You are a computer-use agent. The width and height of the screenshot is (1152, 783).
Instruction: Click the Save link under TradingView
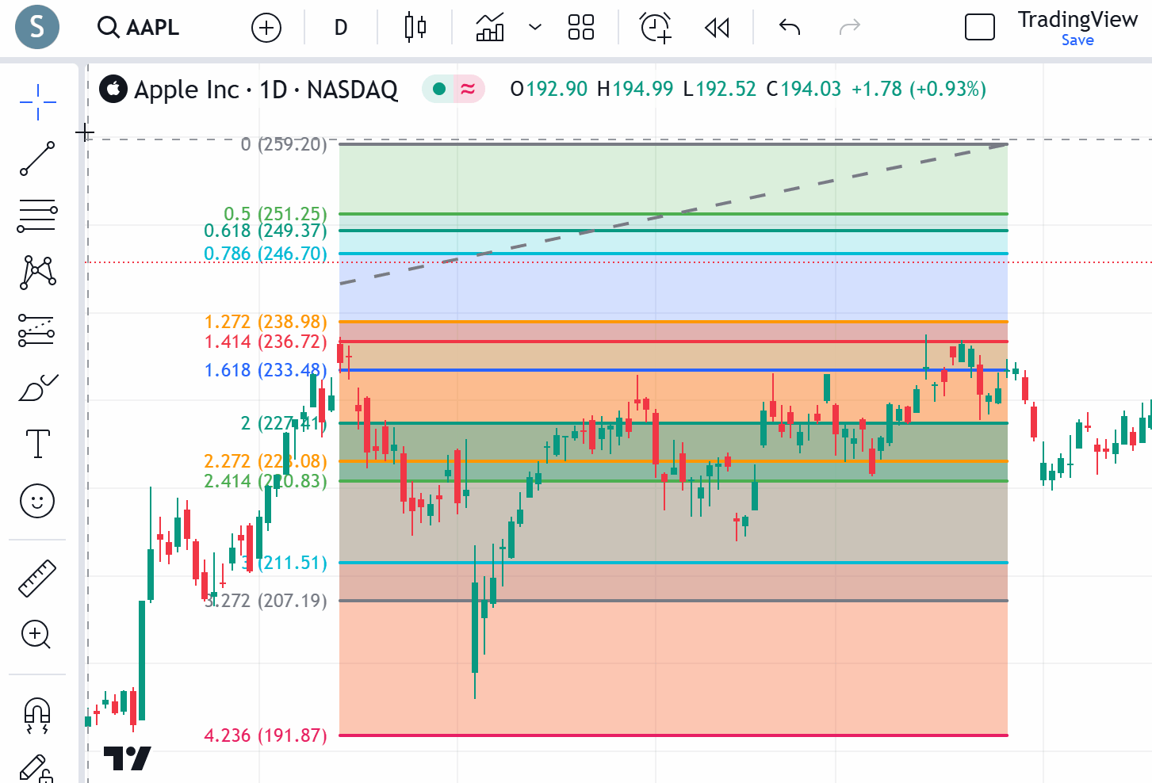1077,40
